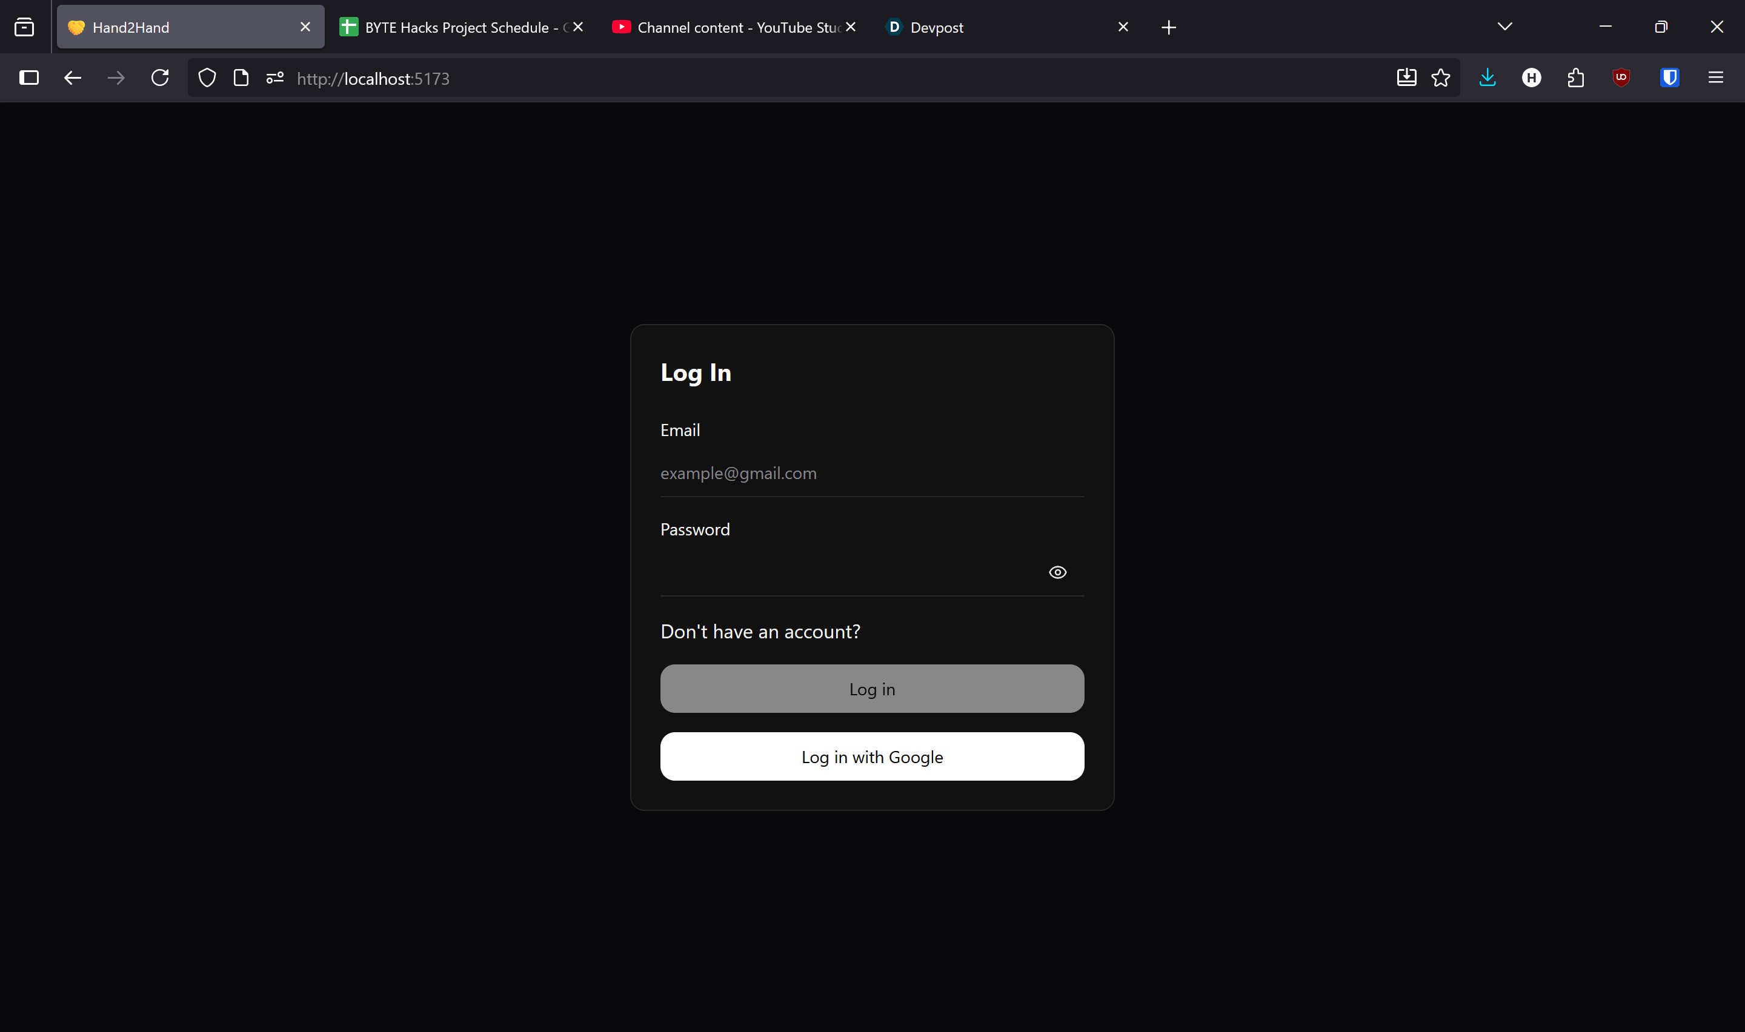The height and width of the screenshot is (1032, 1745).
Task: Open uBlock Origin extension popup
Action: coord(1621,78)
